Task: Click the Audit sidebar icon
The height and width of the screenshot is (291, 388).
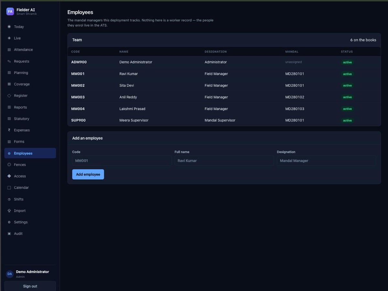Action: (9, 233)
